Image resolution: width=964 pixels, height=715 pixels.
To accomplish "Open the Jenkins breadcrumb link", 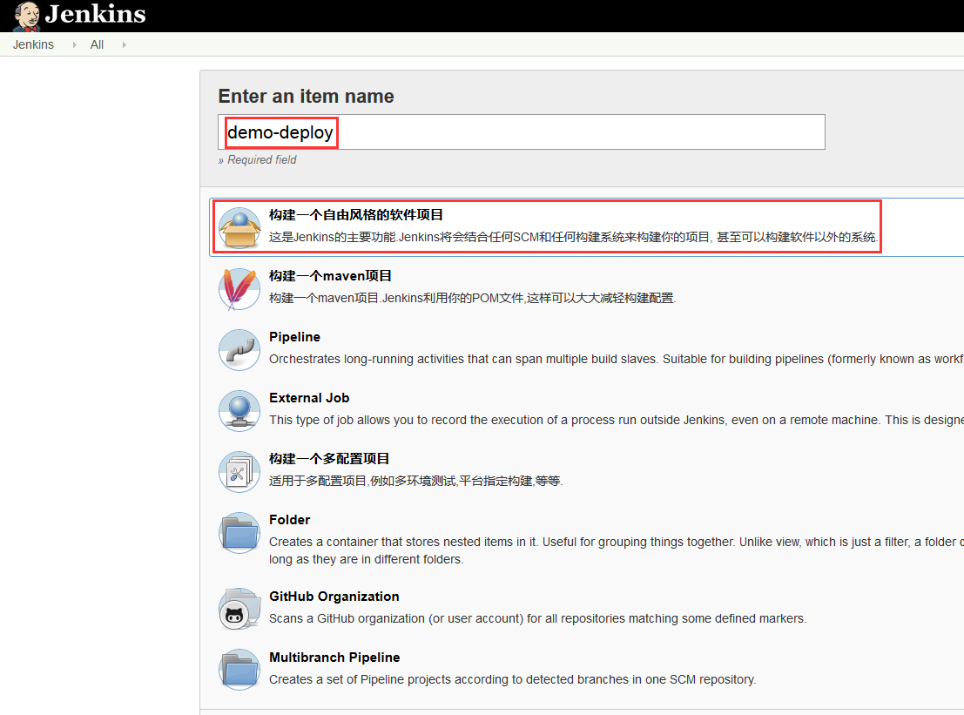I will tap(33, 45).
